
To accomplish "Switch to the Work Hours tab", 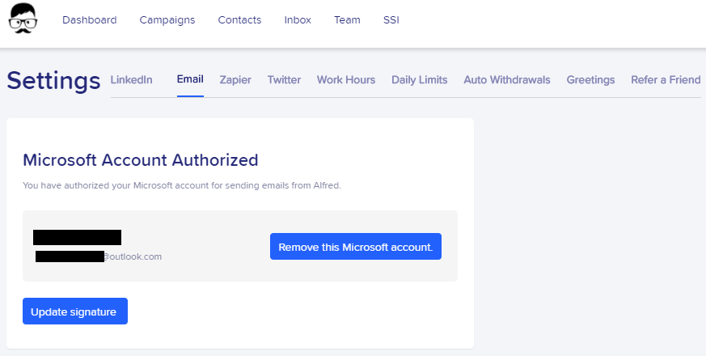I will pyautogui.click(x=346, y=80).
